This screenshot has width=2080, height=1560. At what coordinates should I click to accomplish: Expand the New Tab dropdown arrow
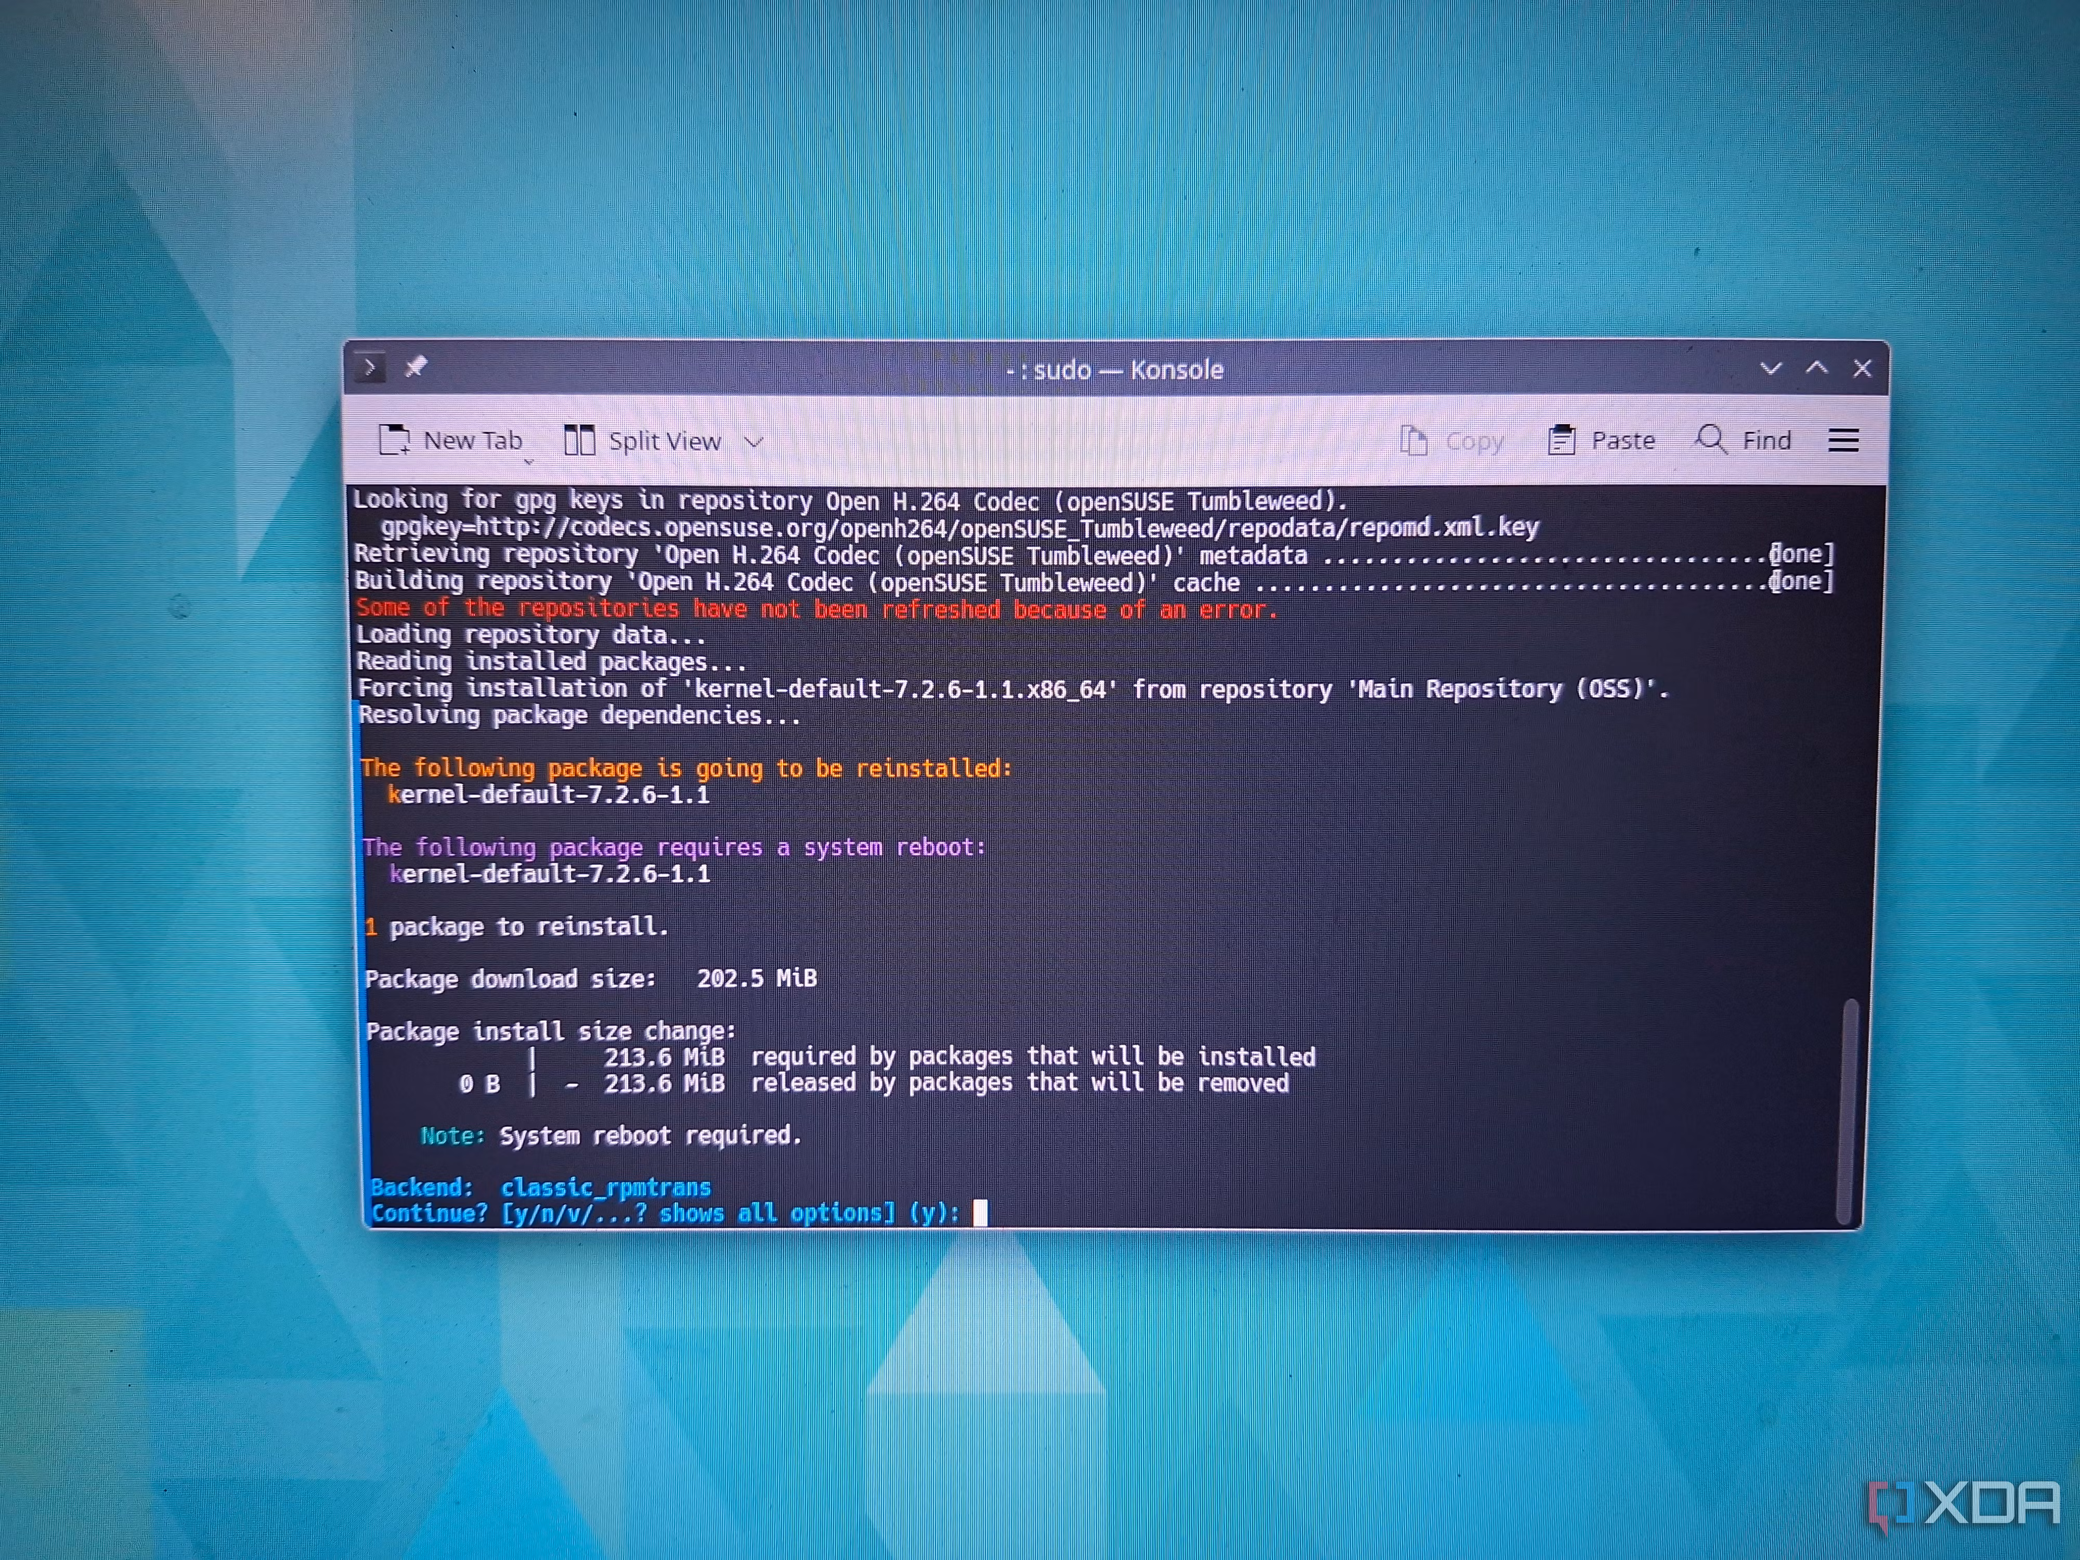pyautogui.click(x=528, y=461)
